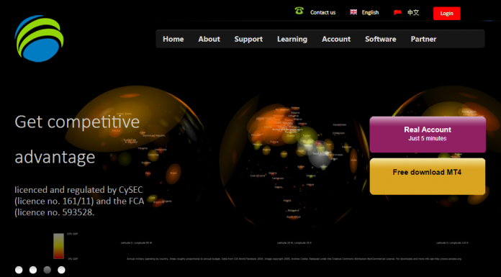Screen dimensions: 501x277
Task: Open the Software menu
Action: 381,39
